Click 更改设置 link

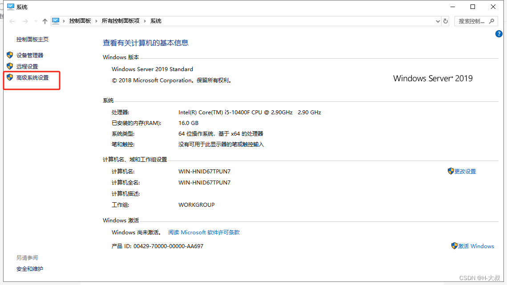point(465,172)
